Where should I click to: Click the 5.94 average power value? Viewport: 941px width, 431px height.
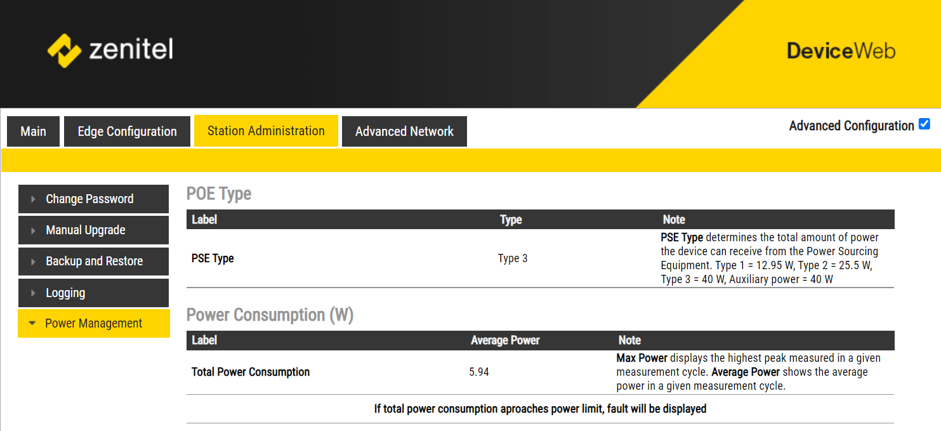pyautogui.click(x=479, y=372)
